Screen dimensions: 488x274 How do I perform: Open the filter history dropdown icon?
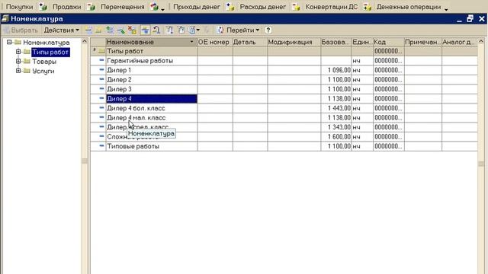tap(194, 30)
